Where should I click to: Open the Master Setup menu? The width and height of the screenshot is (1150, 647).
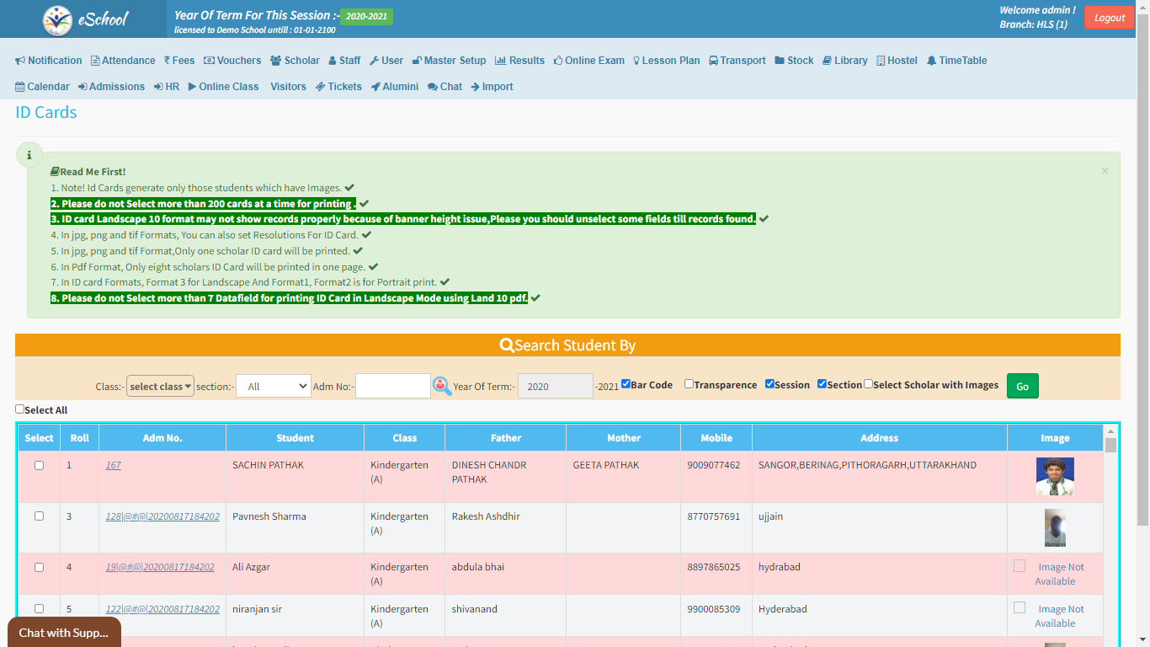[x=449, y=61]
